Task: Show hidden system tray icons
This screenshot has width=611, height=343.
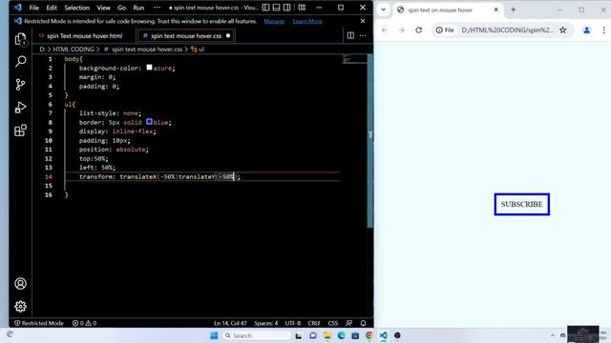Action: tap(553, 335)
